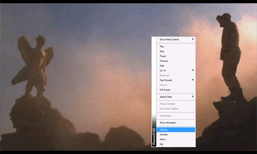Select the Previous menu entry

tap(176, 61)
